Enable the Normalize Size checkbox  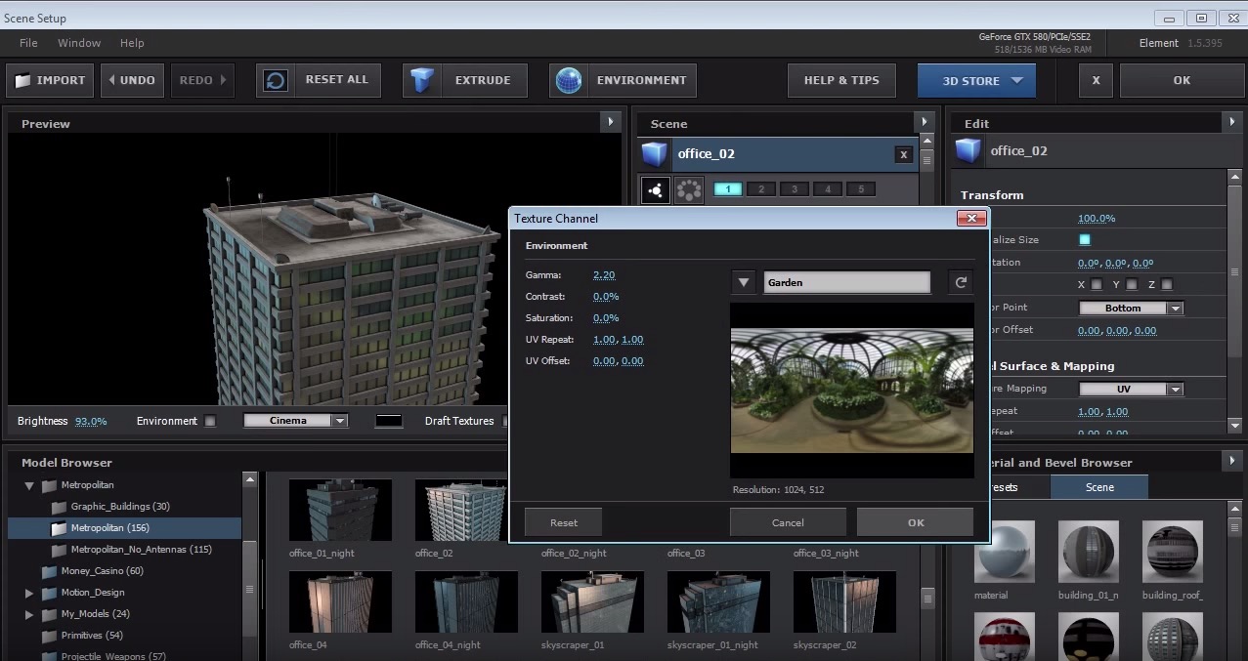coord(1087,239)
